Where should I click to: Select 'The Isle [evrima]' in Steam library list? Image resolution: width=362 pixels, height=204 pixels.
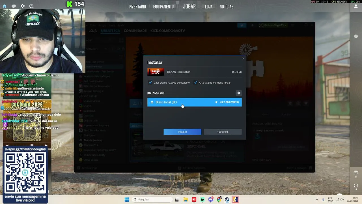tap(93, 140)
